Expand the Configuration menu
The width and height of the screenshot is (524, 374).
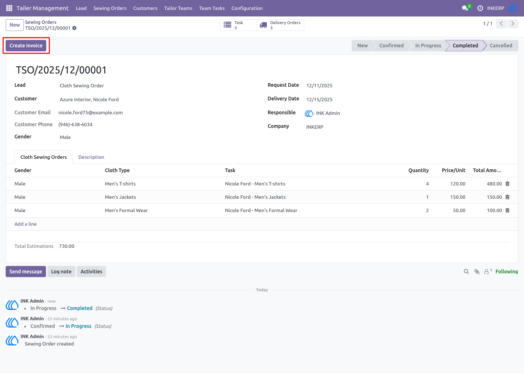click(247, 8)
